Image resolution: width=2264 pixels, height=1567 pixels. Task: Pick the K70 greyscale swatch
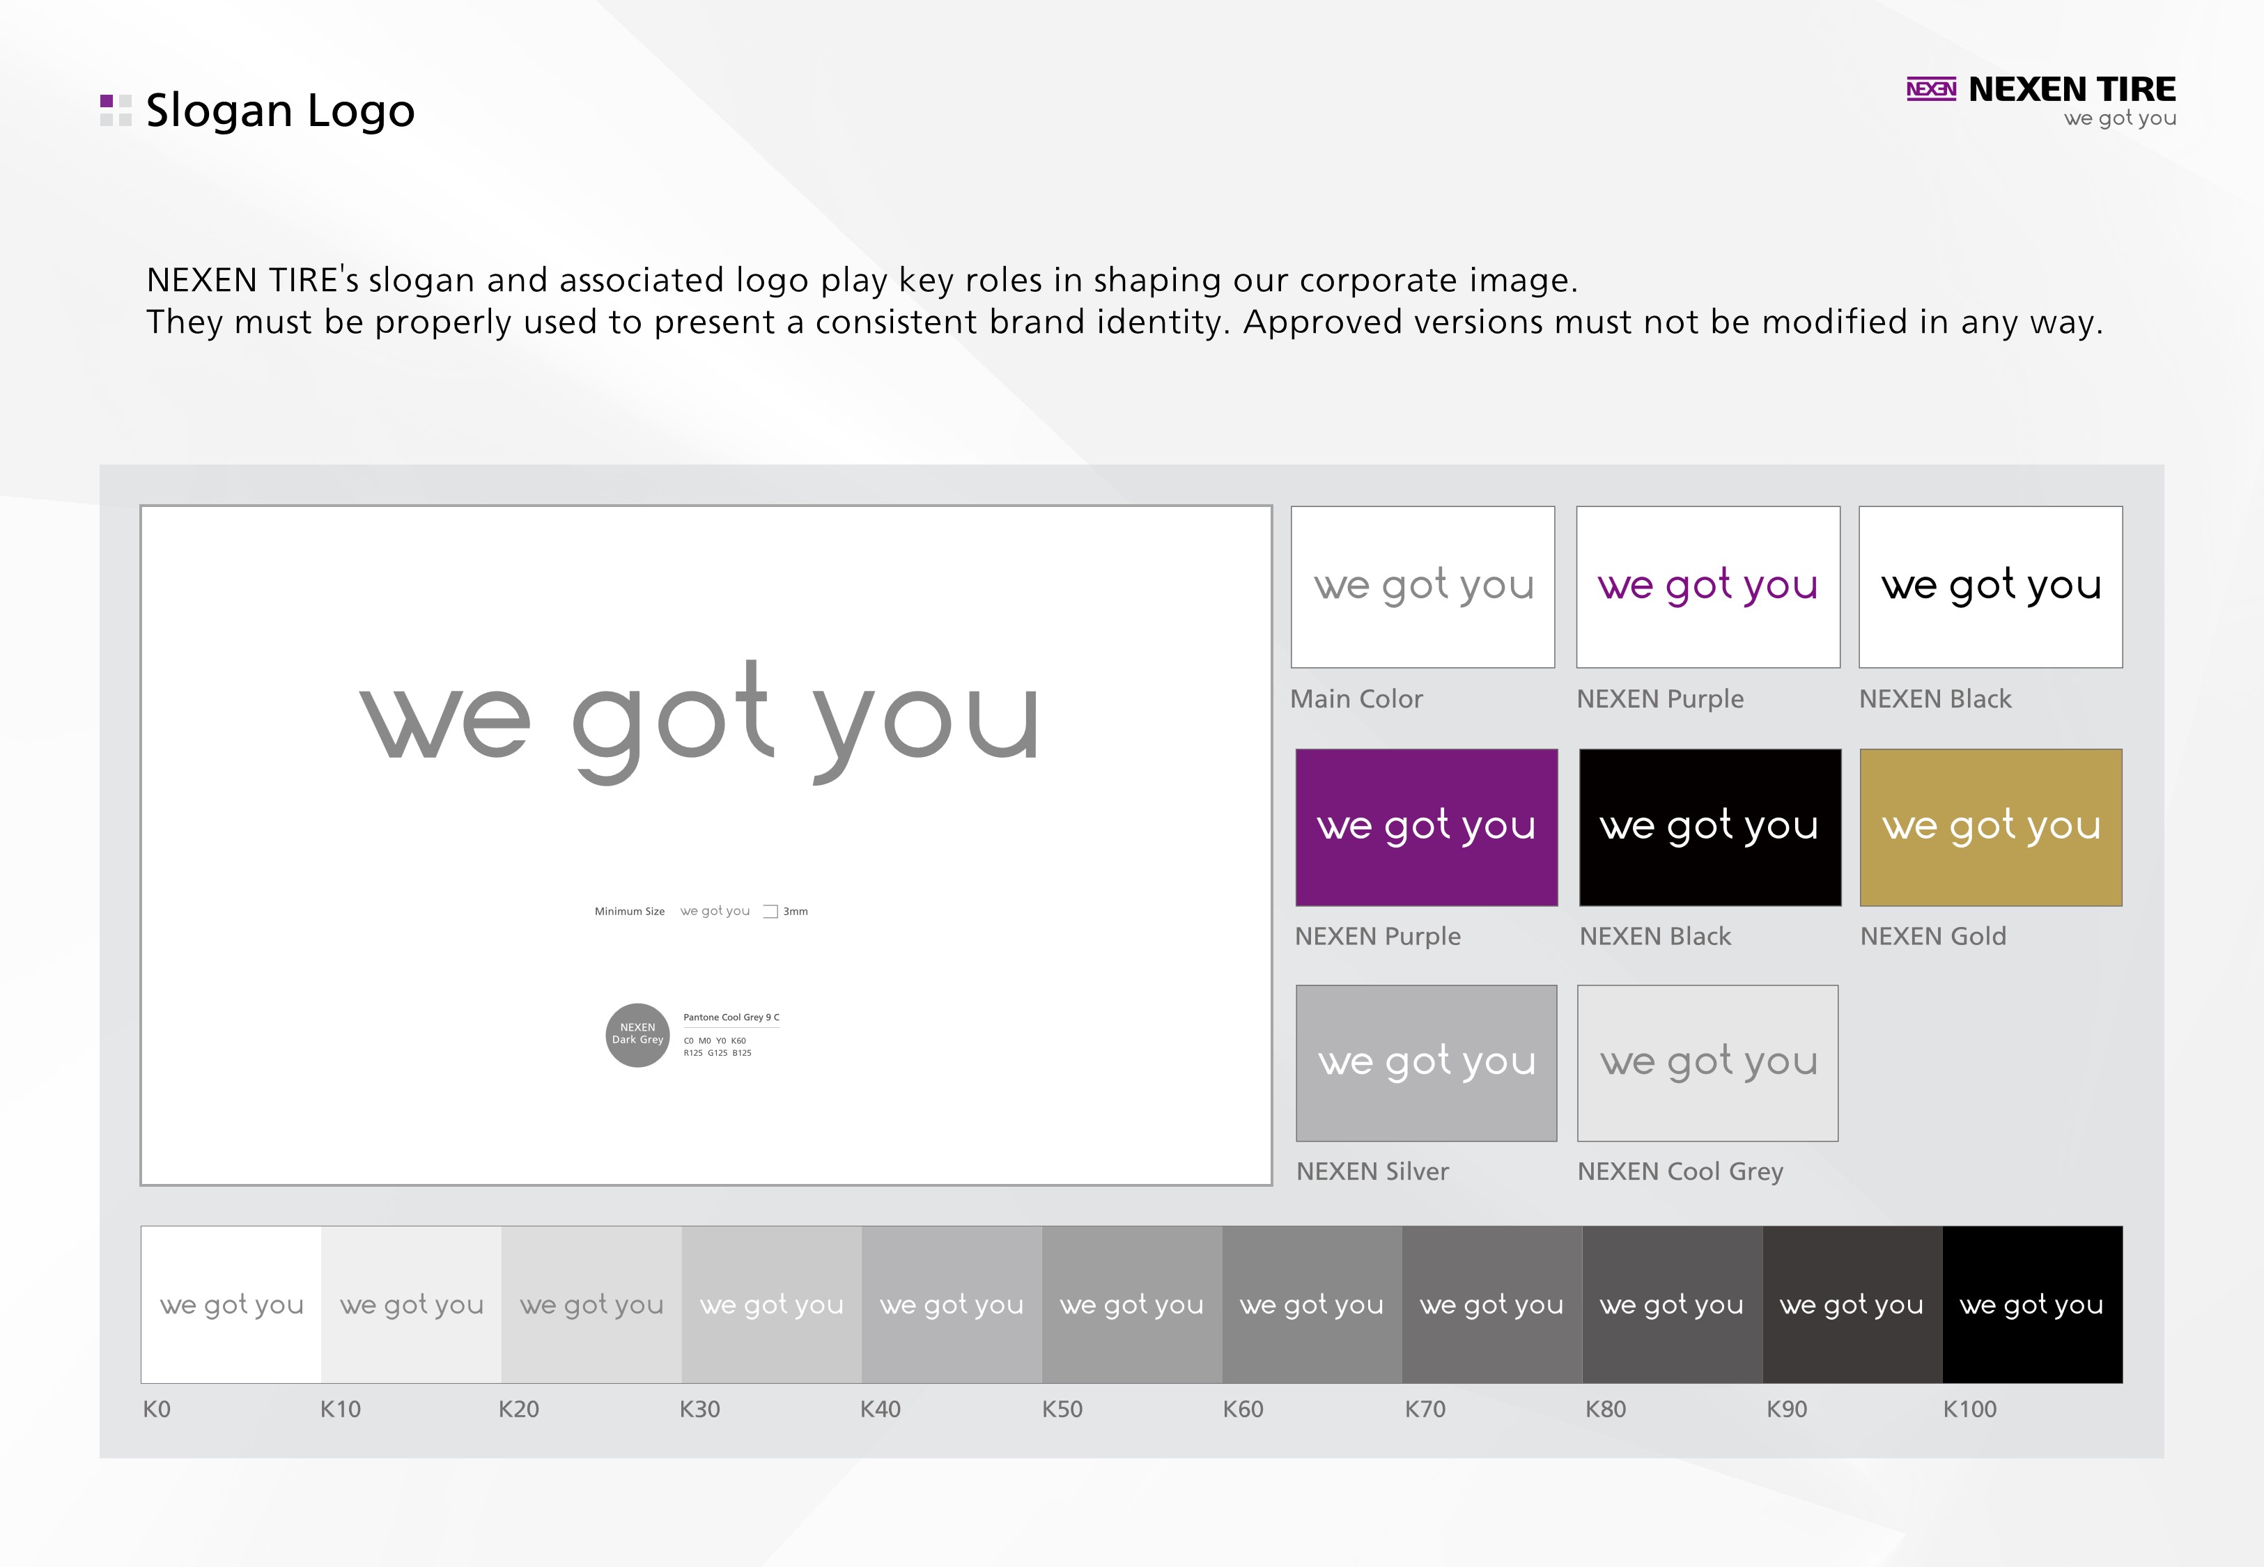[1492, 1305]
